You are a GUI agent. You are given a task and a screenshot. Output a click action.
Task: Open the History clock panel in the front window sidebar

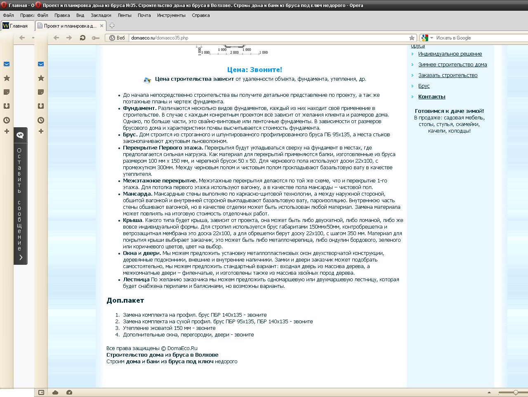(x=41, y=120)
